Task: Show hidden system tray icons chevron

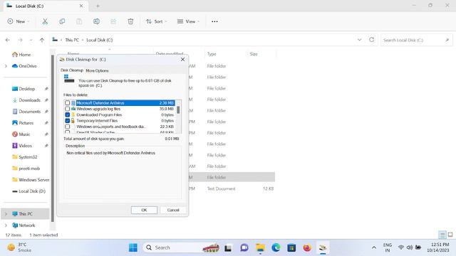Action: (x=374, y=247)
